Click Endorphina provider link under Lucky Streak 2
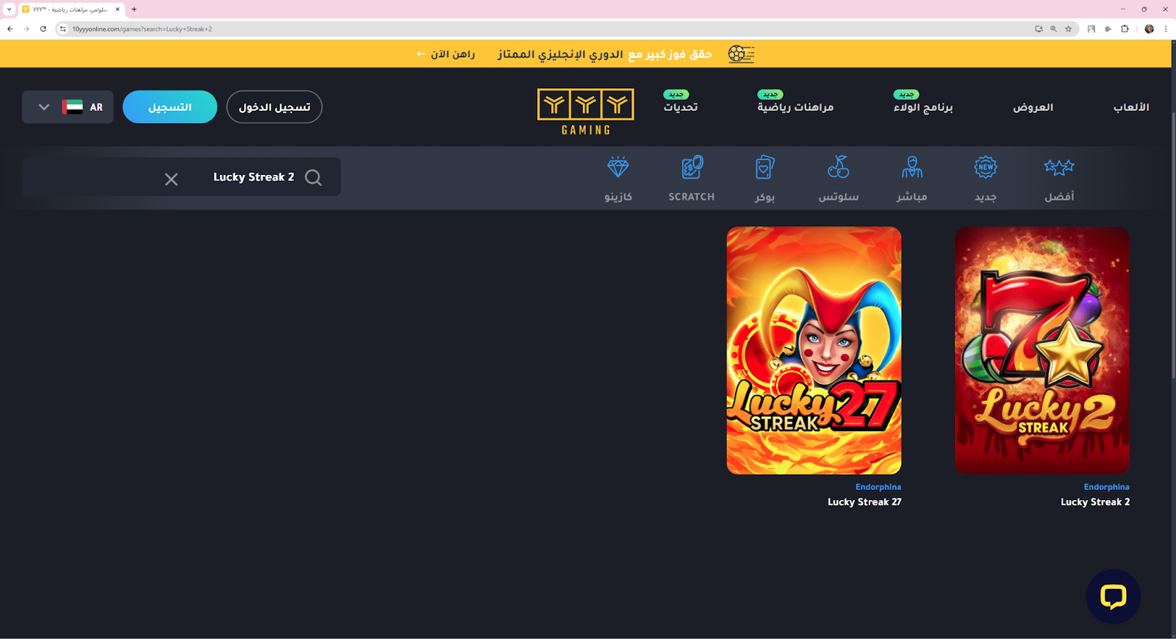Image resolution: width=1176 pixels, height=639 pixels. coord(1106,487)
